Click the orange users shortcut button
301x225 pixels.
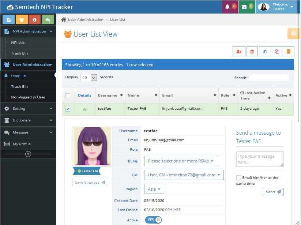click(22, 20)
